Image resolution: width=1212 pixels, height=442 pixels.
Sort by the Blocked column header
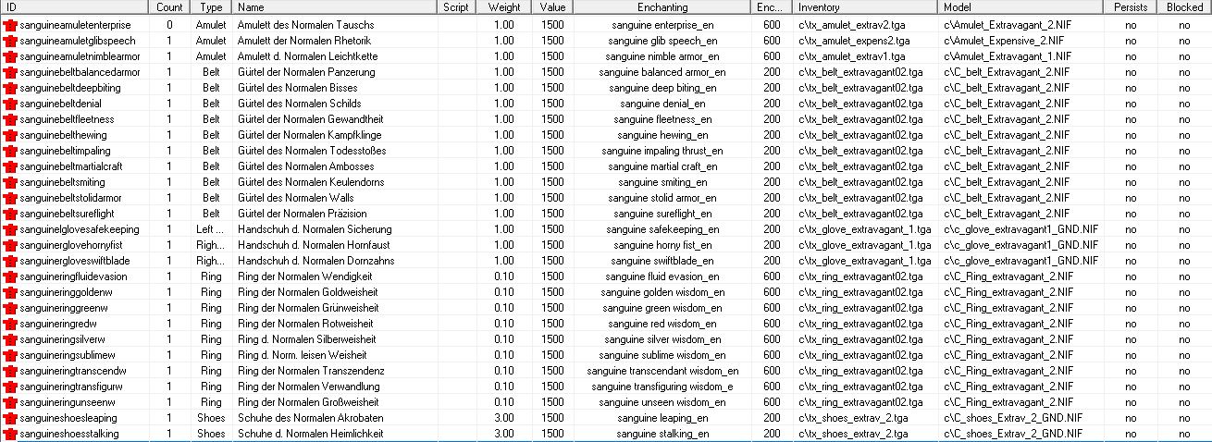(x=1184, y=7)
